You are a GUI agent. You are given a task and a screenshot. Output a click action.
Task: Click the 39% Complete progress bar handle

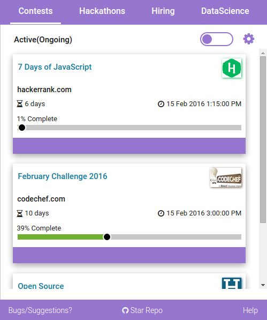[x=107, y=237]
